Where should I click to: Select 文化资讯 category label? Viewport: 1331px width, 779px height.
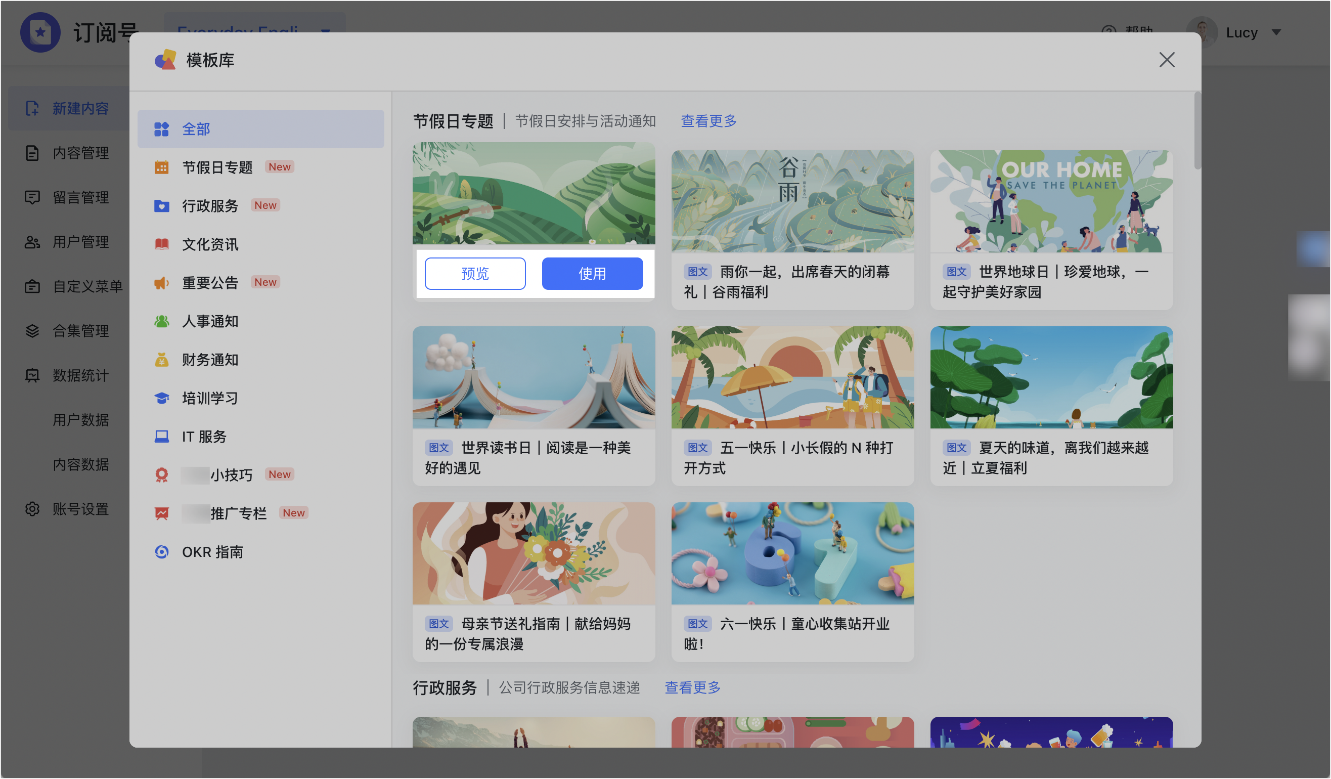(x=210, y=244)
